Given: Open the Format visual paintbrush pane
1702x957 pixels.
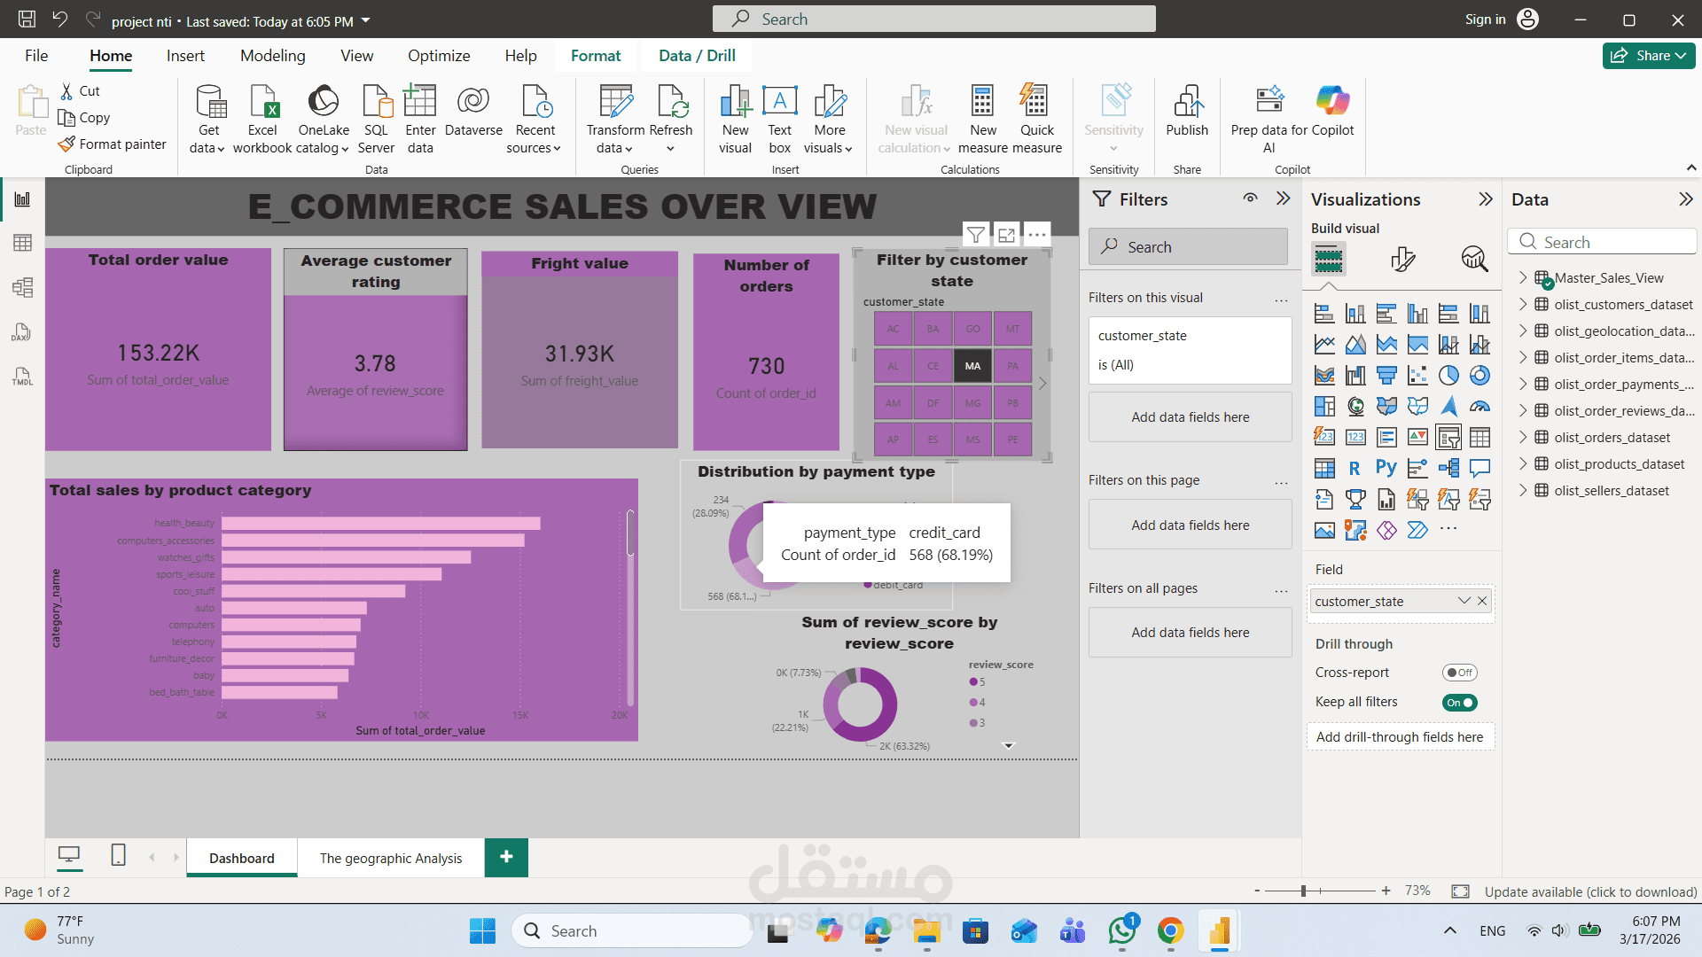Looking at the screenshot, I should (x=1403, y=258).
